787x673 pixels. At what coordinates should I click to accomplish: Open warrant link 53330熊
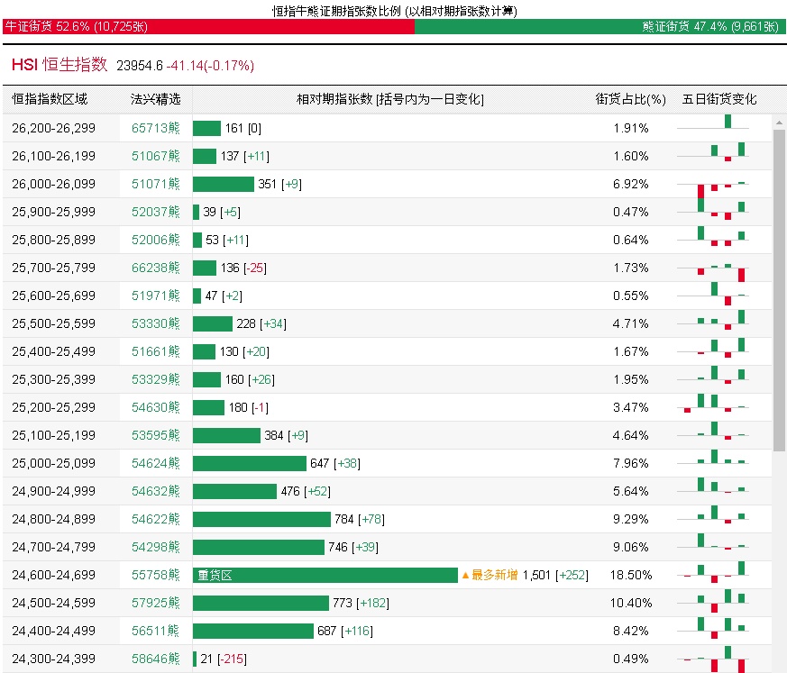coord(156,324)
